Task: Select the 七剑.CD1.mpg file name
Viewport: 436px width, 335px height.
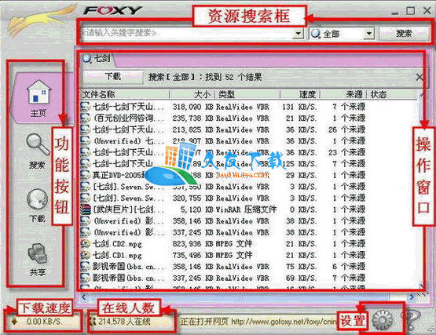Action: (117, 255)
